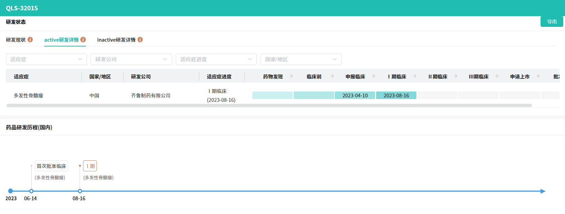Click the 2023-04-10 progress bar segment
The image size is (565, 214).
[x=355, y=95]
